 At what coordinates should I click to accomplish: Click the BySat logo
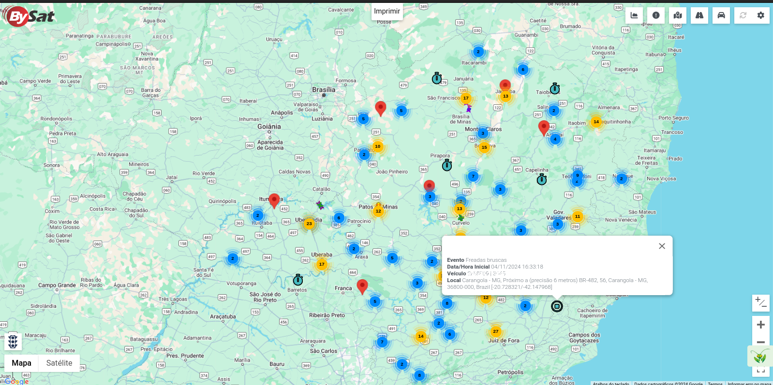[29, 16]
